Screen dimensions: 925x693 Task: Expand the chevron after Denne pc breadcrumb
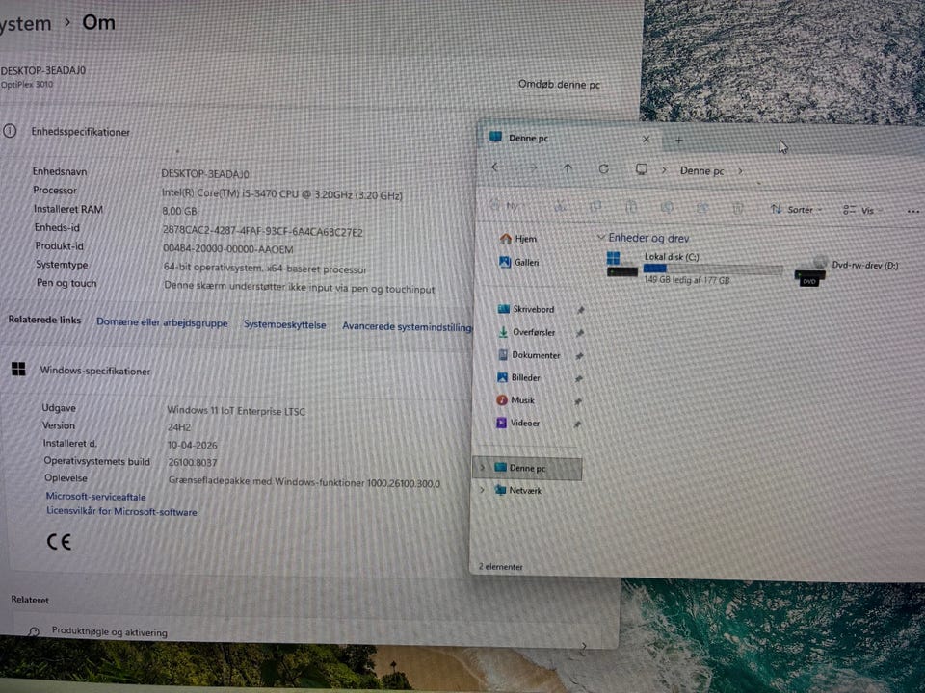[740, 171]
